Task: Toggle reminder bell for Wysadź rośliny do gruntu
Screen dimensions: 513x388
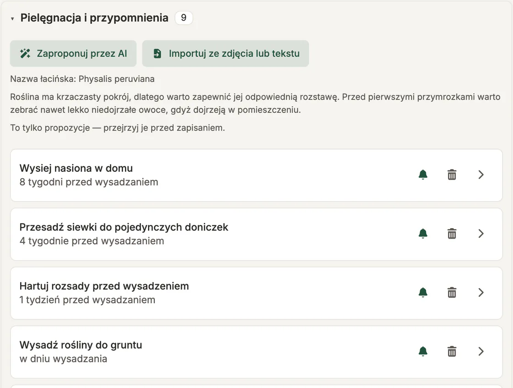Action: [423, 351]
